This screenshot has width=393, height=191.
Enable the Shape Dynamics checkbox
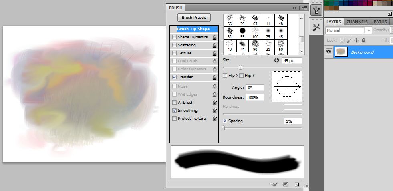tap(174, 37)
